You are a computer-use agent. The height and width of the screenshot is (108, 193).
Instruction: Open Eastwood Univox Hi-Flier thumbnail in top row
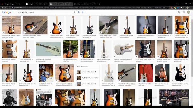pos(57,25)
